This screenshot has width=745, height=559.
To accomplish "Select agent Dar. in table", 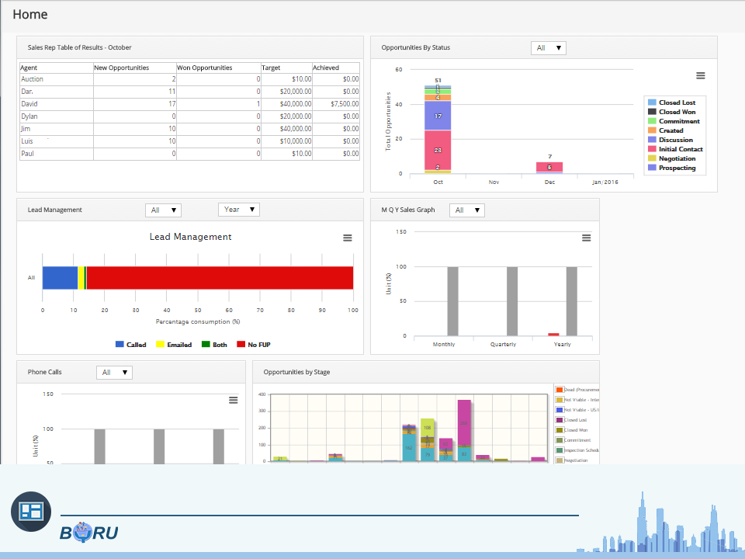I will tap(27, 92).
